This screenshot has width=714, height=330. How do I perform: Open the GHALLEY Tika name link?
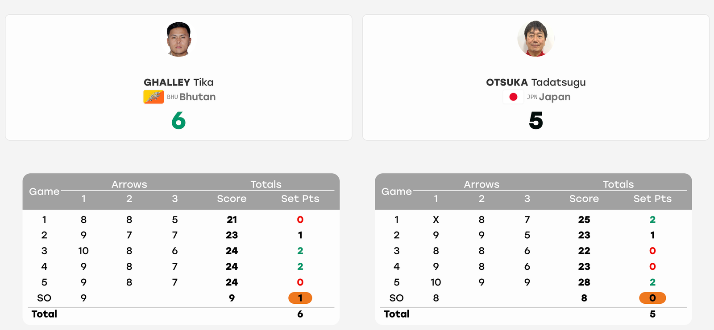[178, 82]
